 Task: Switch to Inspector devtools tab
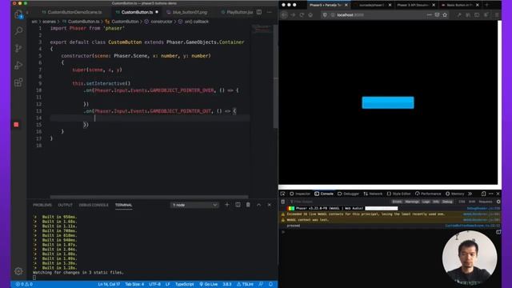(300, 194)
